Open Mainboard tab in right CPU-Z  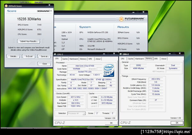tap(140, 59)
